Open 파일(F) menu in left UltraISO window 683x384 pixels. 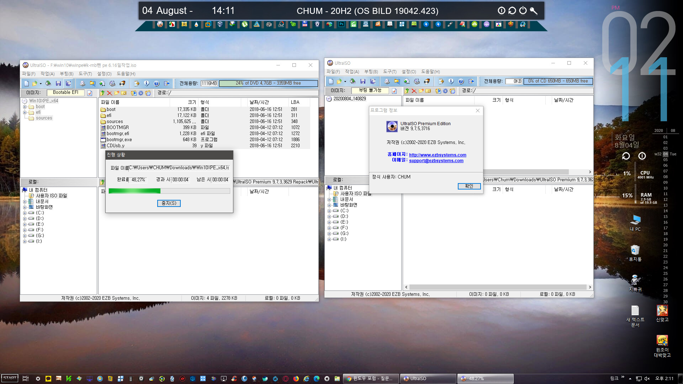click(29, 74)
